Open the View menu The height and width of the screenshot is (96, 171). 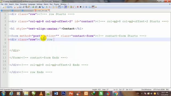(17, 4)
